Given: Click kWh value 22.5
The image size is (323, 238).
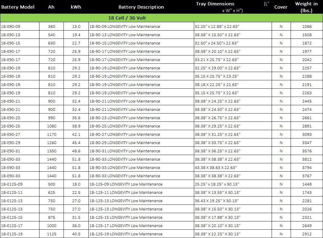Looking at the screenshot, I should 76,193.
